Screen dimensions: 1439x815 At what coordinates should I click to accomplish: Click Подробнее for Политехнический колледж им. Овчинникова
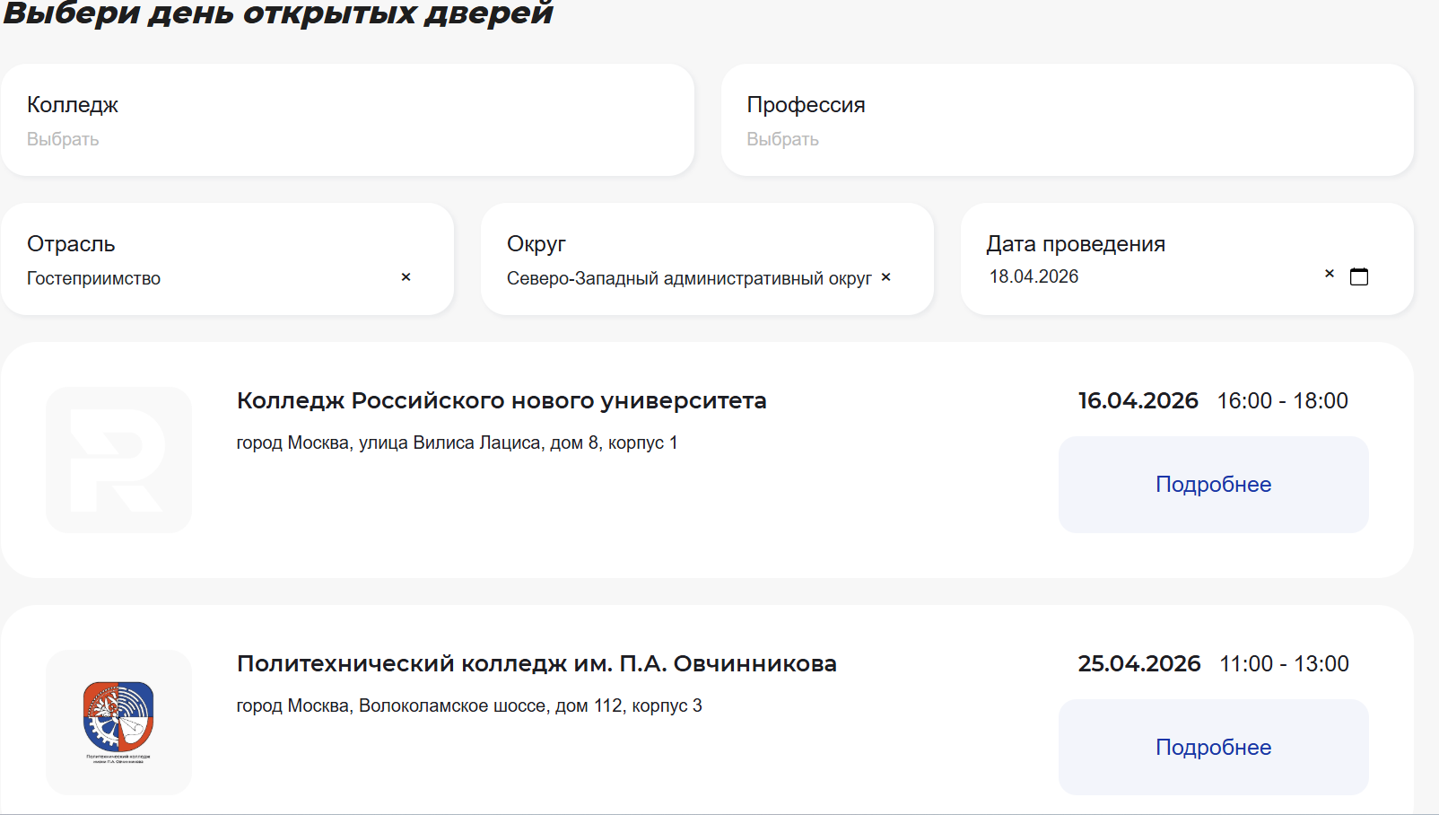(1213, 747)
